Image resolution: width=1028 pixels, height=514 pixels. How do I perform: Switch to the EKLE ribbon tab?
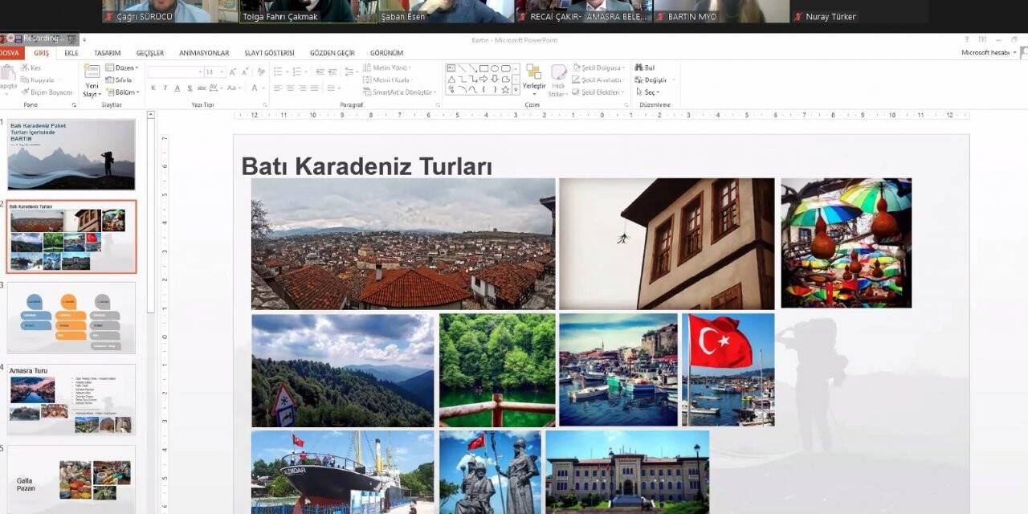[71, 51]
